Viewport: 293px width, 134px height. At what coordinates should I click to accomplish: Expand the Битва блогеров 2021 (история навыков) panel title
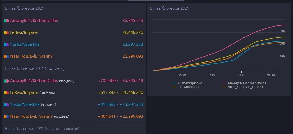coord(42,129)
